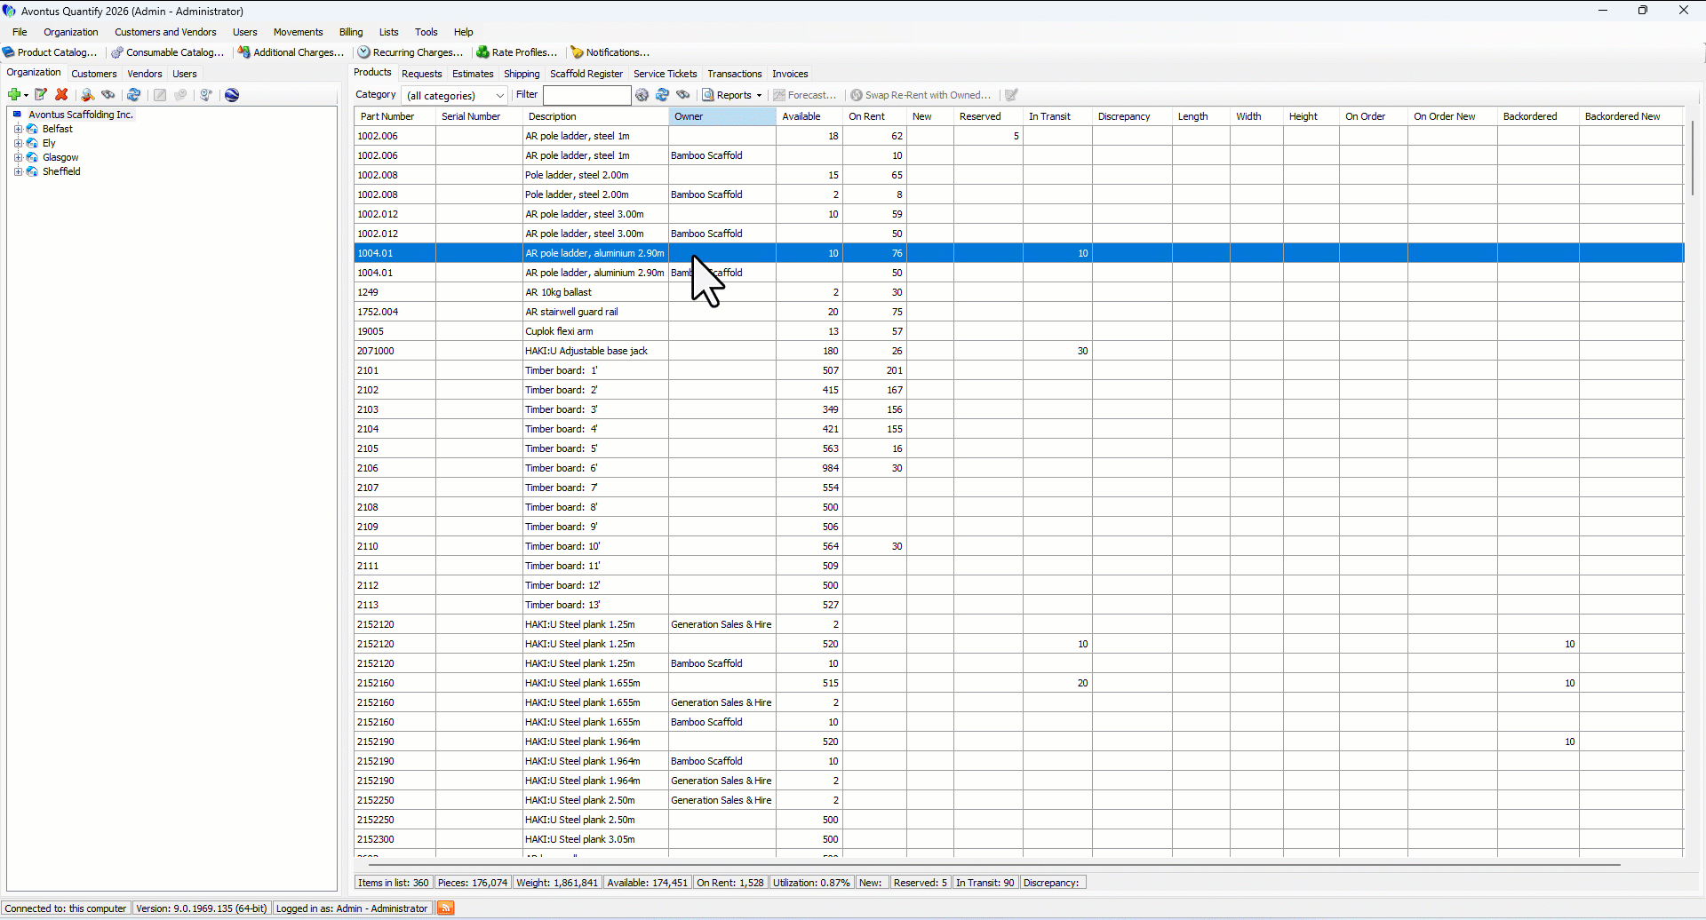
Task: Click the magnifier search icon in organization toolbar
Action: pyautogui.click(x=87, y=95)
